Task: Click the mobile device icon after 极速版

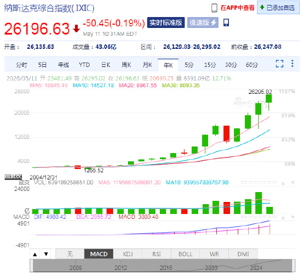Action: 226,22
